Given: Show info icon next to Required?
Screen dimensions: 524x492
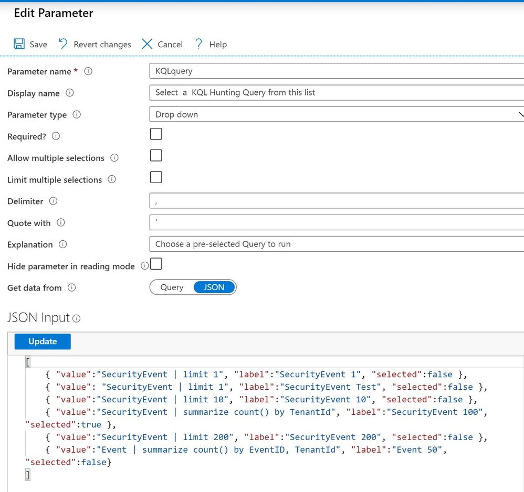Looking at the screenshot, I should click(56, 136).
